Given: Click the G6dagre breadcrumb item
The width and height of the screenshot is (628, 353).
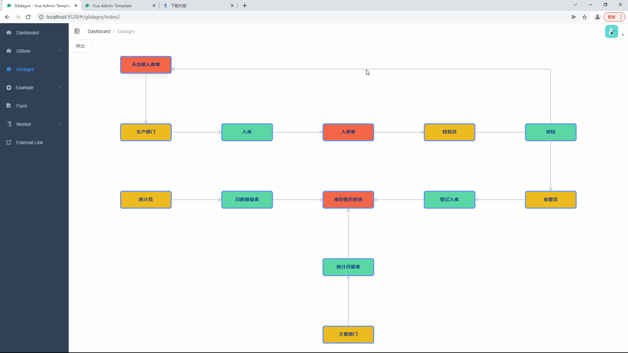Looking at the screenshot, I should 126,31.
